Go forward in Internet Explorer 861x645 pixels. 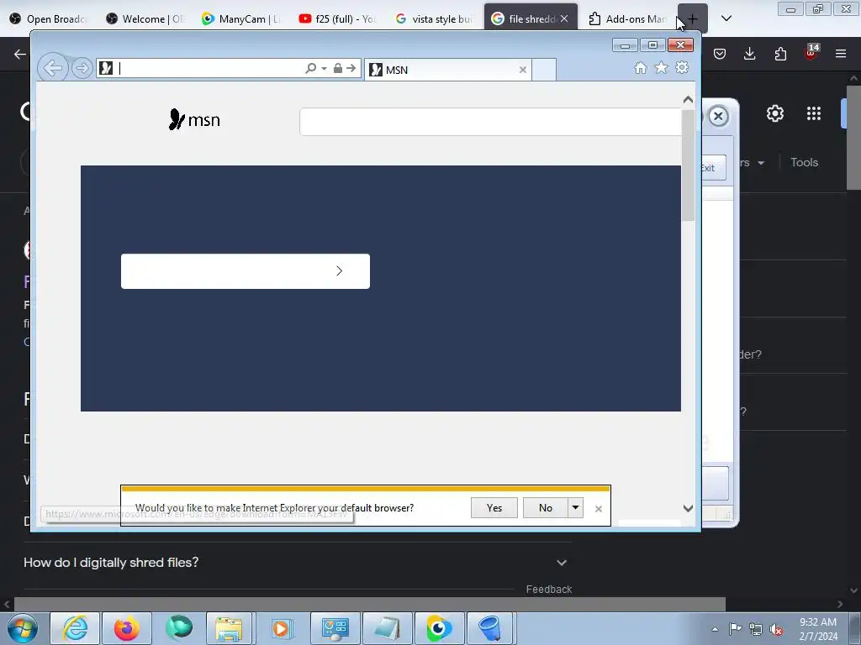tap(82, 69)
